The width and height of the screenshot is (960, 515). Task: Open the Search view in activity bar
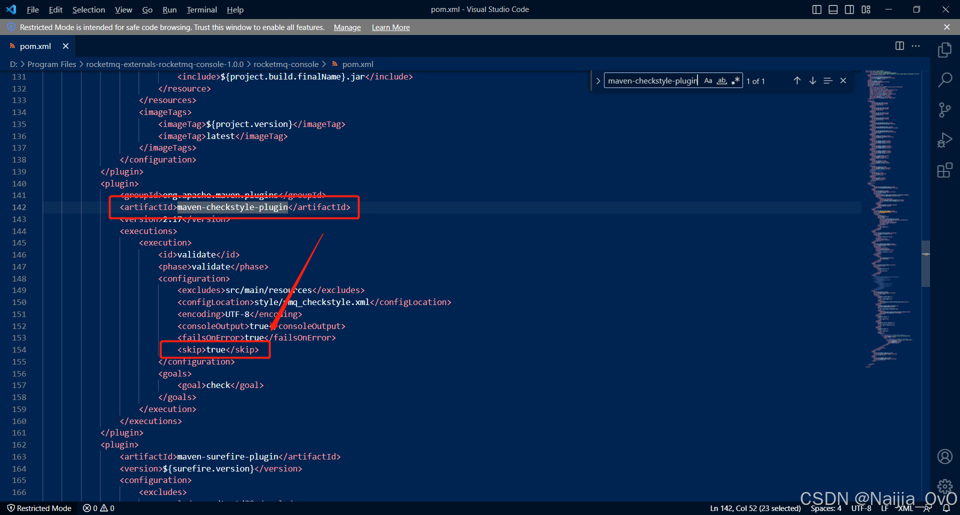tap(944, 79)
